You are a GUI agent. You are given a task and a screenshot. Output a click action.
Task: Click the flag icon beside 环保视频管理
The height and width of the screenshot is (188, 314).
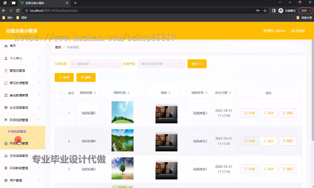tap(6, 120)
